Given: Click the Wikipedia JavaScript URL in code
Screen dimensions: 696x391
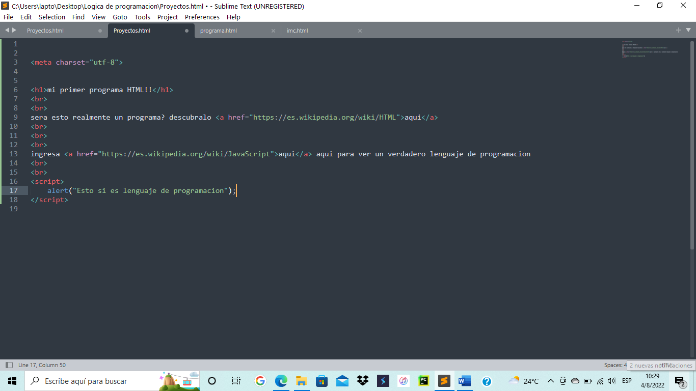Looking at the screenshot, I should (186, 154).
